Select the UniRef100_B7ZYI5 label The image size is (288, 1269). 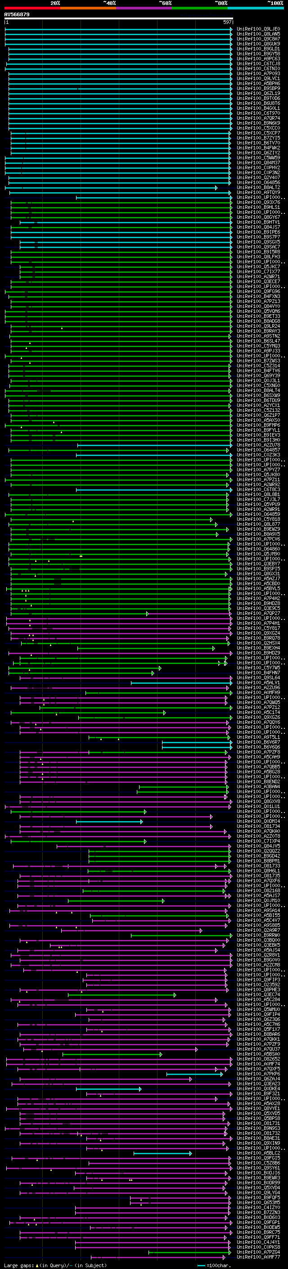pyautogui.click(x=258, y=138)
